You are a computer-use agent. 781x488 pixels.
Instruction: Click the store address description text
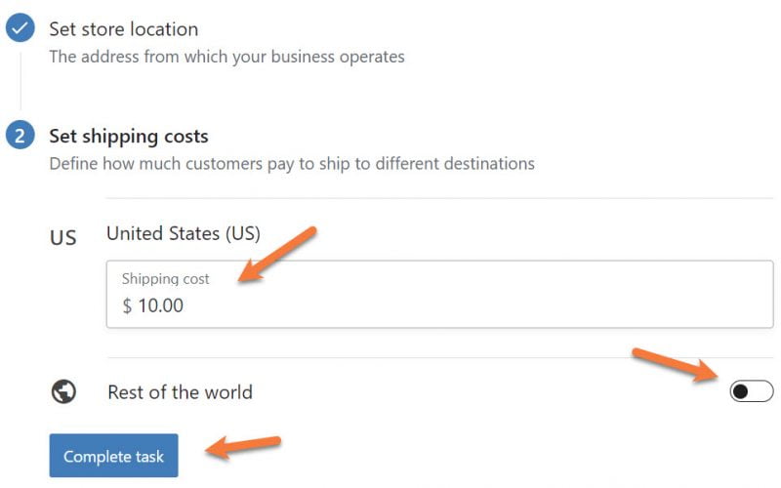pos(226,57)
